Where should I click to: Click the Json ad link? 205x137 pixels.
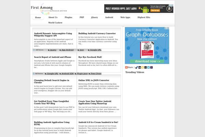(81, 50)
